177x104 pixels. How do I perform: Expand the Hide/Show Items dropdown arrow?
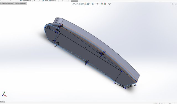tap(100, 4)
